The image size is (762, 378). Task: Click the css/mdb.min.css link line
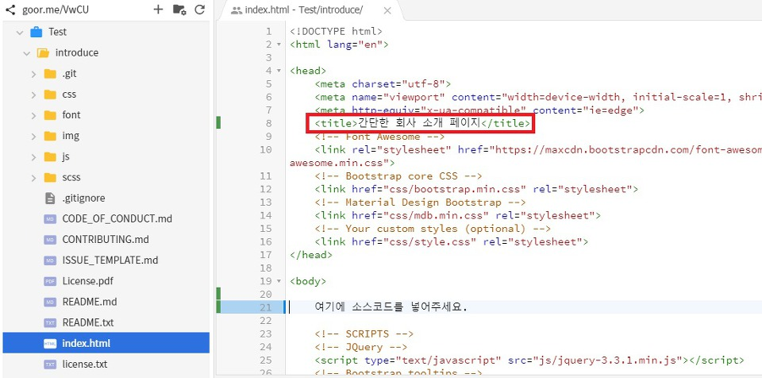click(x=457, y=215)
